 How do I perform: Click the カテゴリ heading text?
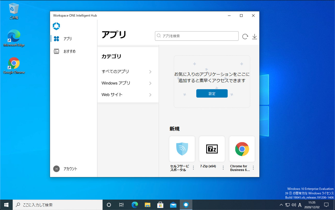click(111, 56)
